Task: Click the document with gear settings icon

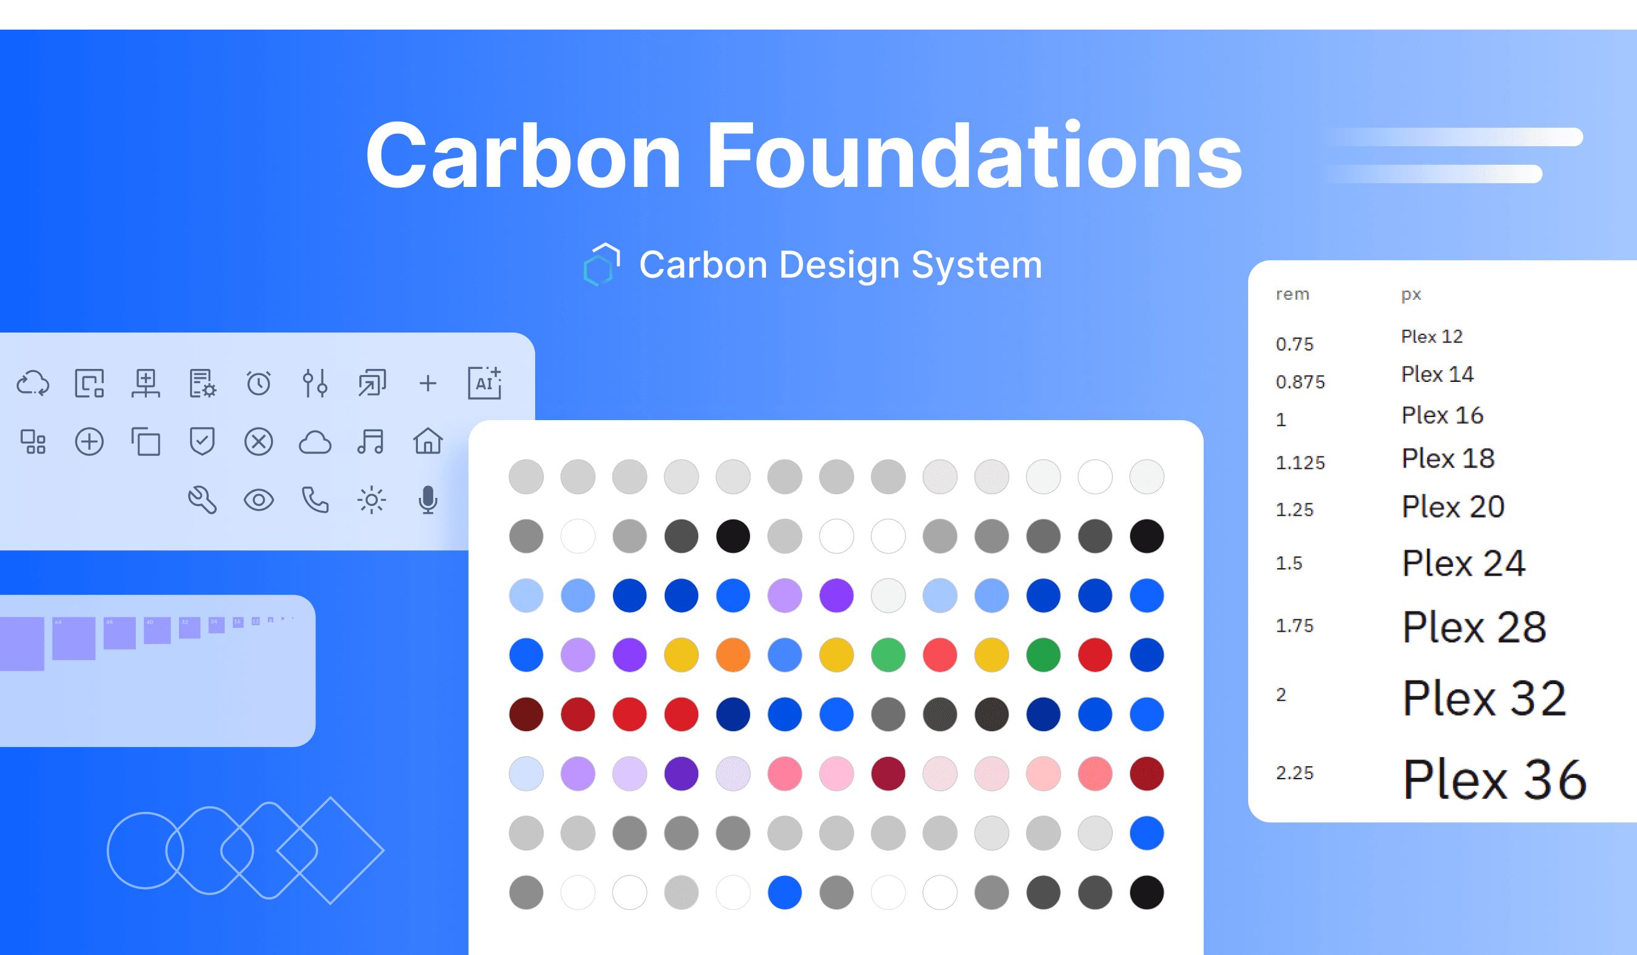Action: tap(202, 383)
